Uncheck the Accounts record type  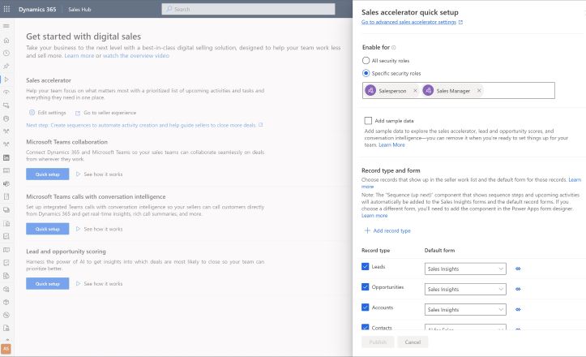point(365,308)
